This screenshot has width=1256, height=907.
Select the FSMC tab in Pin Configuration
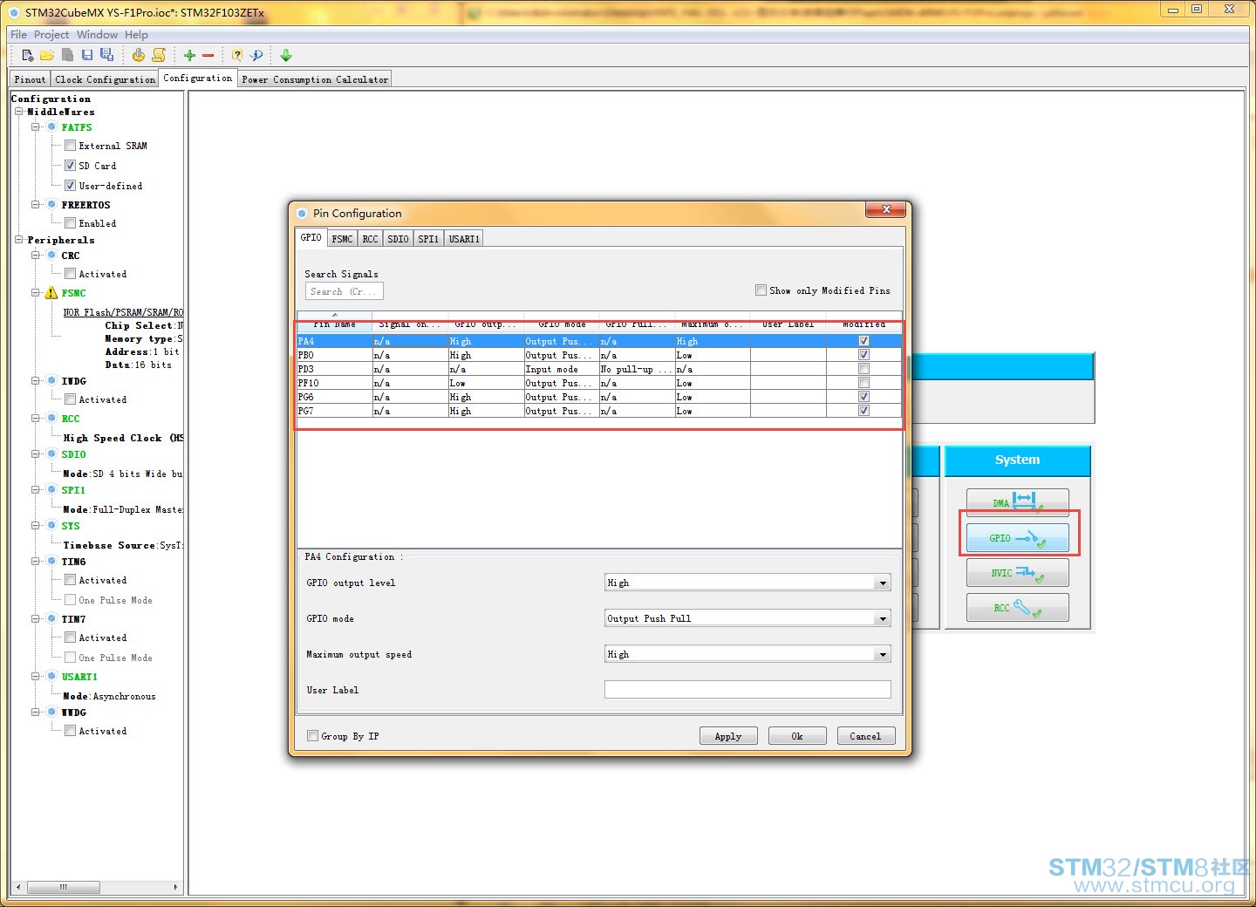click(342, 239)
